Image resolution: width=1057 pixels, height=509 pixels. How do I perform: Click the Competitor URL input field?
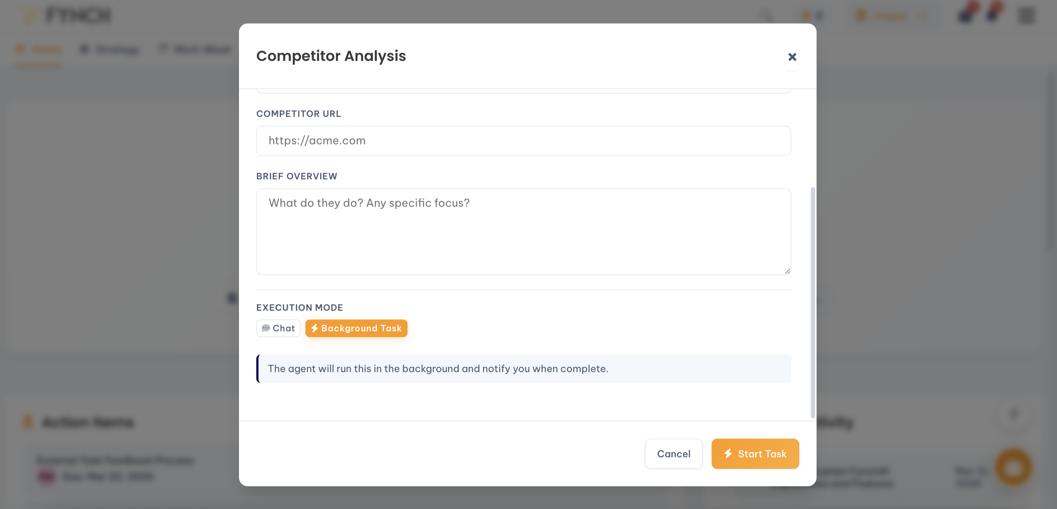coord(523,141)
